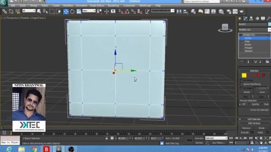Click the Remove vertices button
Viewport: 271px width, 152px height.
pos(246,128)
